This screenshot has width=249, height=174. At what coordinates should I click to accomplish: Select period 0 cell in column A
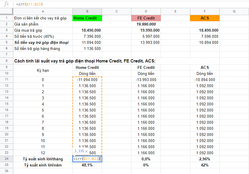[x=43, y=80]
